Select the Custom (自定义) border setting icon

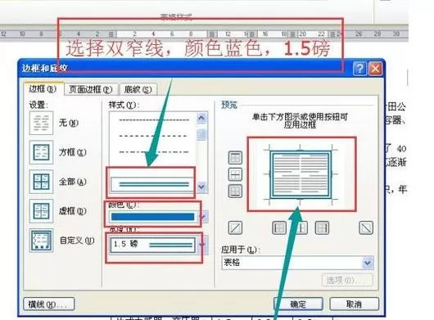pos(41,241)
